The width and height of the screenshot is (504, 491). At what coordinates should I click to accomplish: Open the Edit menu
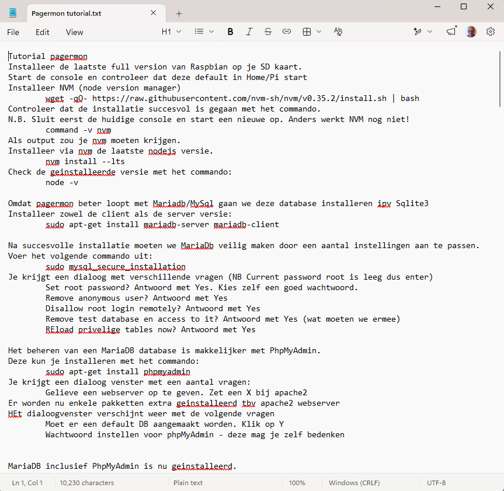click(43, 32)
